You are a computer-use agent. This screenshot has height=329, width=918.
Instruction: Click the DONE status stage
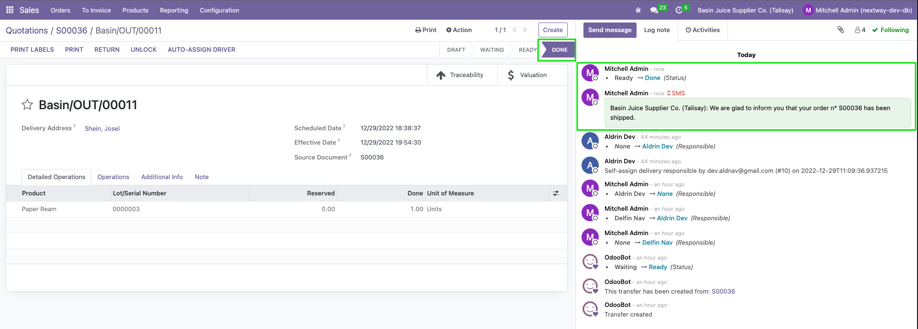tap(559, 50)
